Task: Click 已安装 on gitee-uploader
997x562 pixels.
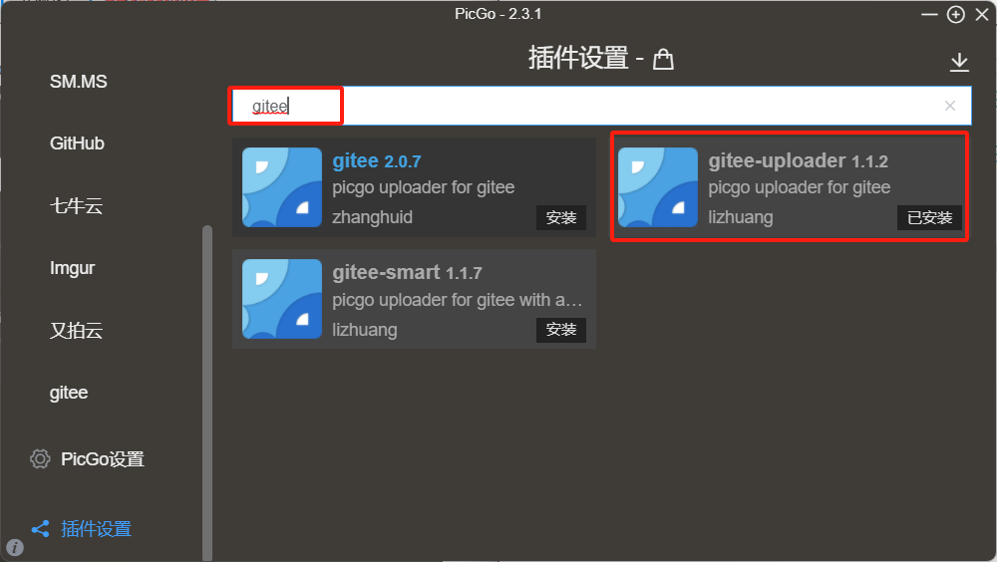Action: (929, 217)
